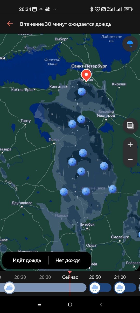This screenshot has height=313, width=140.
Task: Select the 20:50 rain forecast icon
Action: (95, 288)
